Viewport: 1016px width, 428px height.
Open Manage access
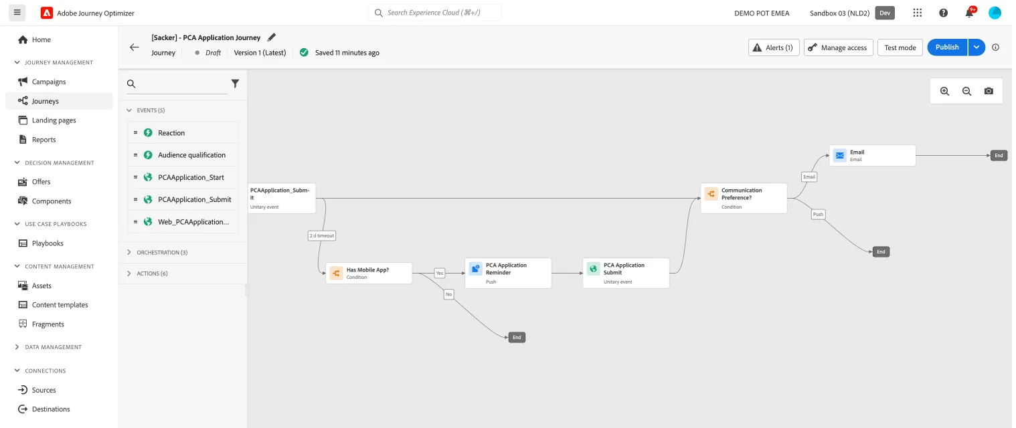[839, 47]
